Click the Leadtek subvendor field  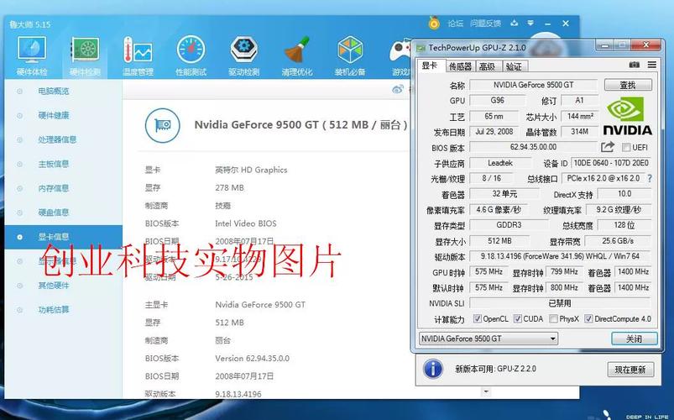coord(500,163)
